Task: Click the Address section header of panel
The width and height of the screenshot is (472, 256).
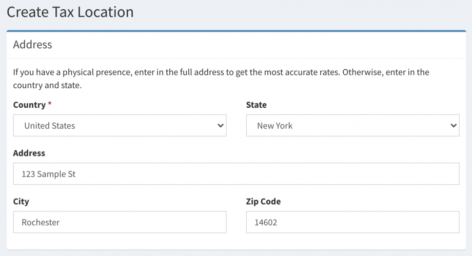Action: 33,45
